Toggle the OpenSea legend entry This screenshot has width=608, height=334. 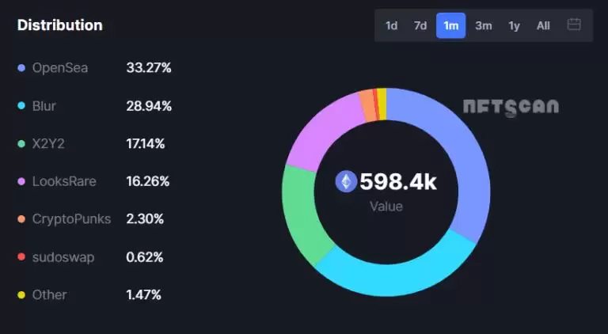(60, 68)
